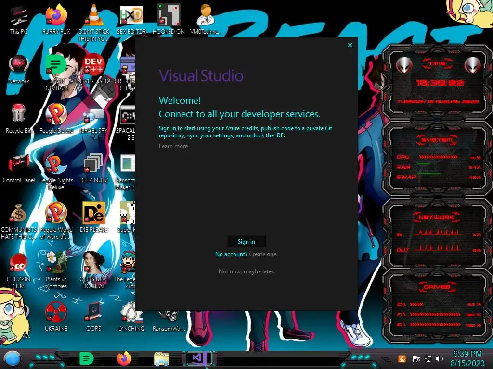Open the LYNCHING desktop shortcut
Screen dimensions: 493x369
[x=131, y=317]
